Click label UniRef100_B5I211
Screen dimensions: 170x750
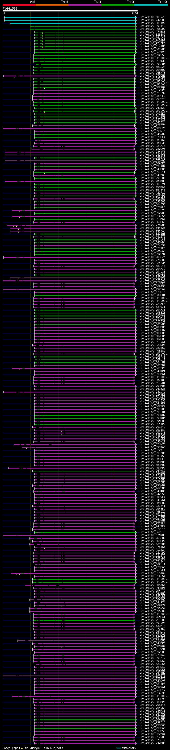(152, 172)
